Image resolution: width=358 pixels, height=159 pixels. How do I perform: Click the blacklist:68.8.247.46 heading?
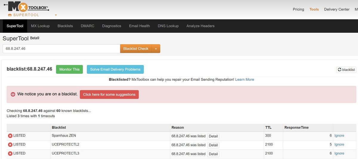pos(29,69)
